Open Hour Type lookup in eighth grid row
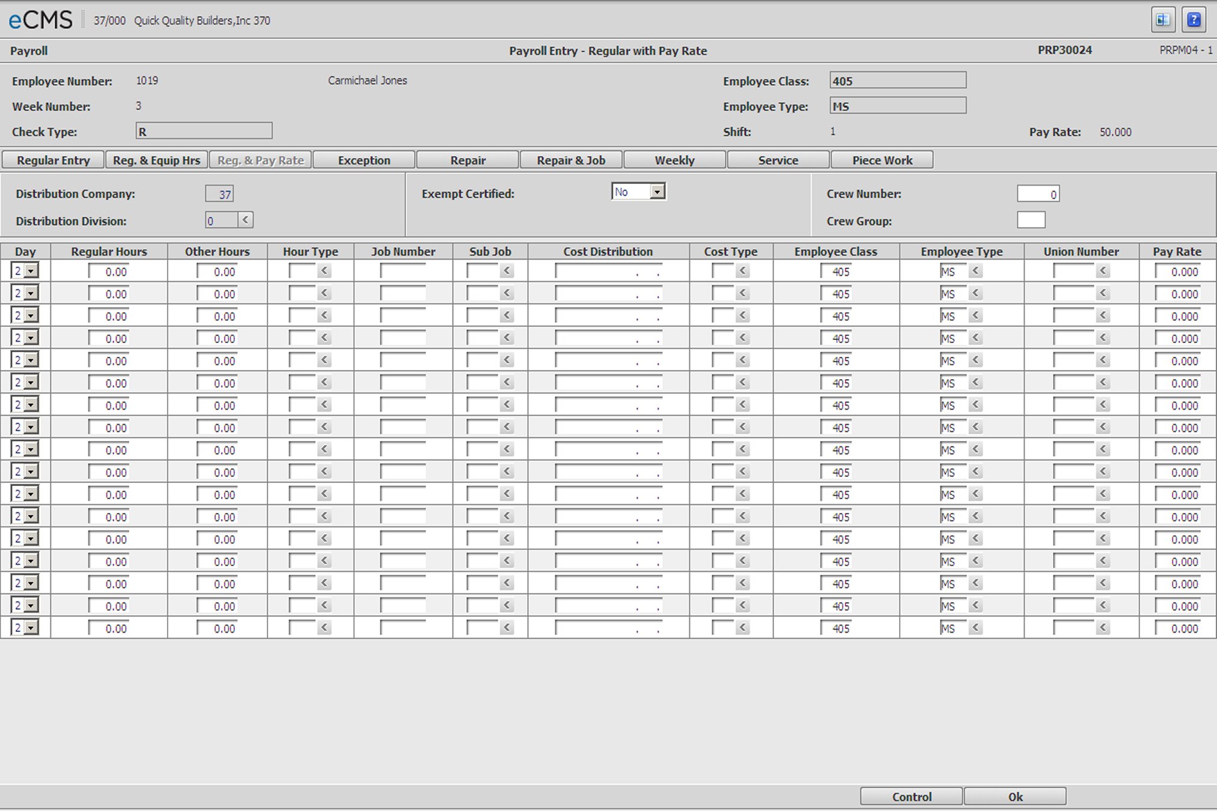1217x811 pixels. 325,427
